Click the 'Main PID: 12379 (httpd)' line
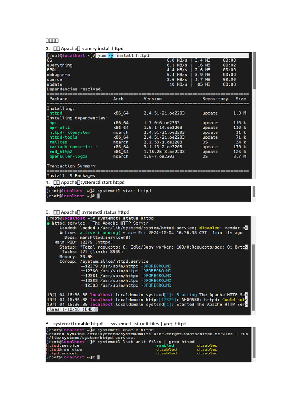This screenshot has height=402, width=302. pos(84,242)
